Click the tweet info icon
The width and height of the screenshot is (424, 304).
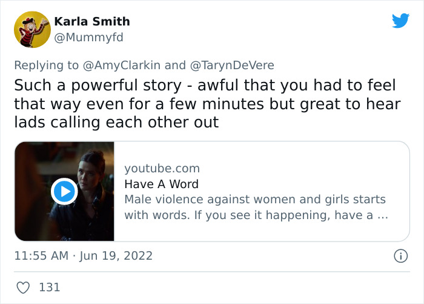click(x=400, y=257)
